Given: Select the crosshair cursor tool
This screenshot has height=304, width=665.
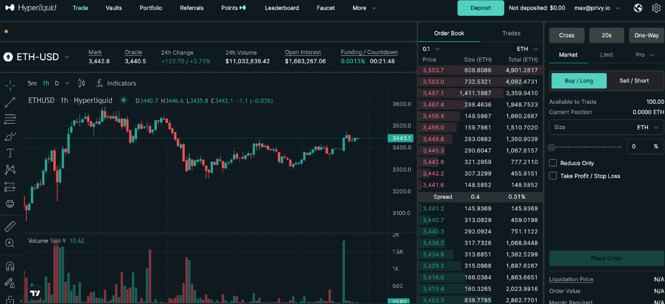Looking at the screenshot, I should pyautogui.click(x=10, y=85).
